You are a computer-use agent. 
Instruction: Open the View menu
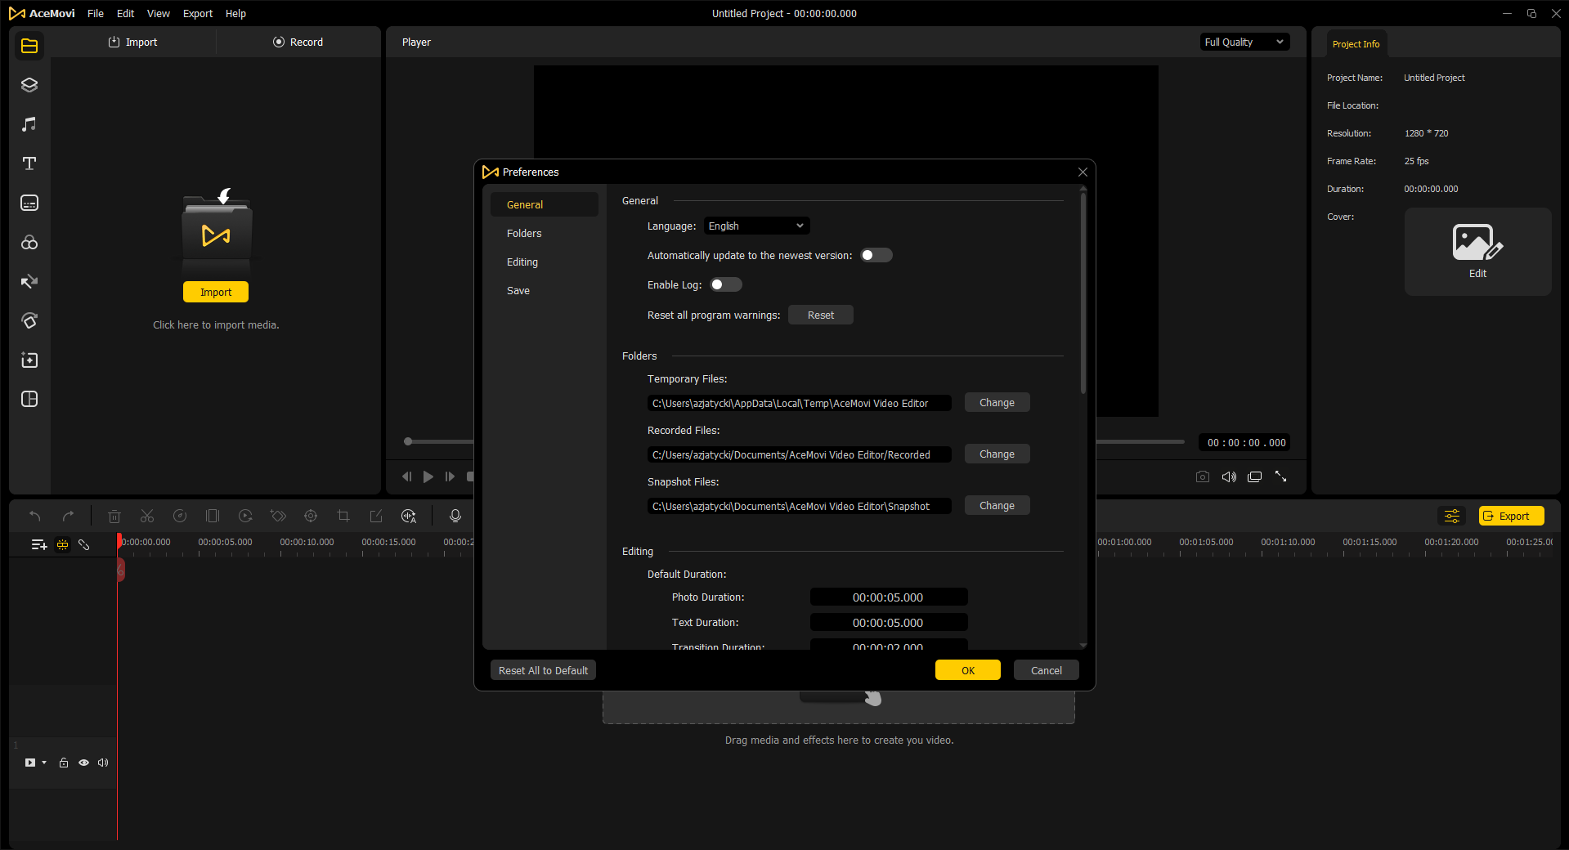point(159,13)
